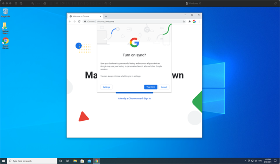Open the Recycle Bin desktop icon
This screenshot has width=280, height=164.
5,11
